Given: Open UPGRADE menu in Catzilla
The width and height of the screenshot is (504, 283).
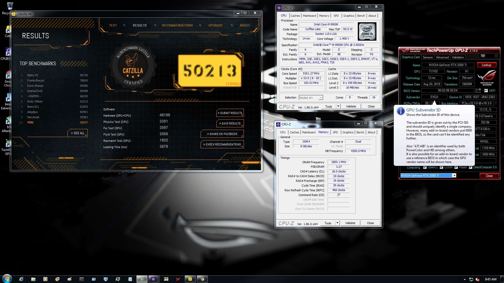Looking at the screenshot, I should (x=216, y=25).
